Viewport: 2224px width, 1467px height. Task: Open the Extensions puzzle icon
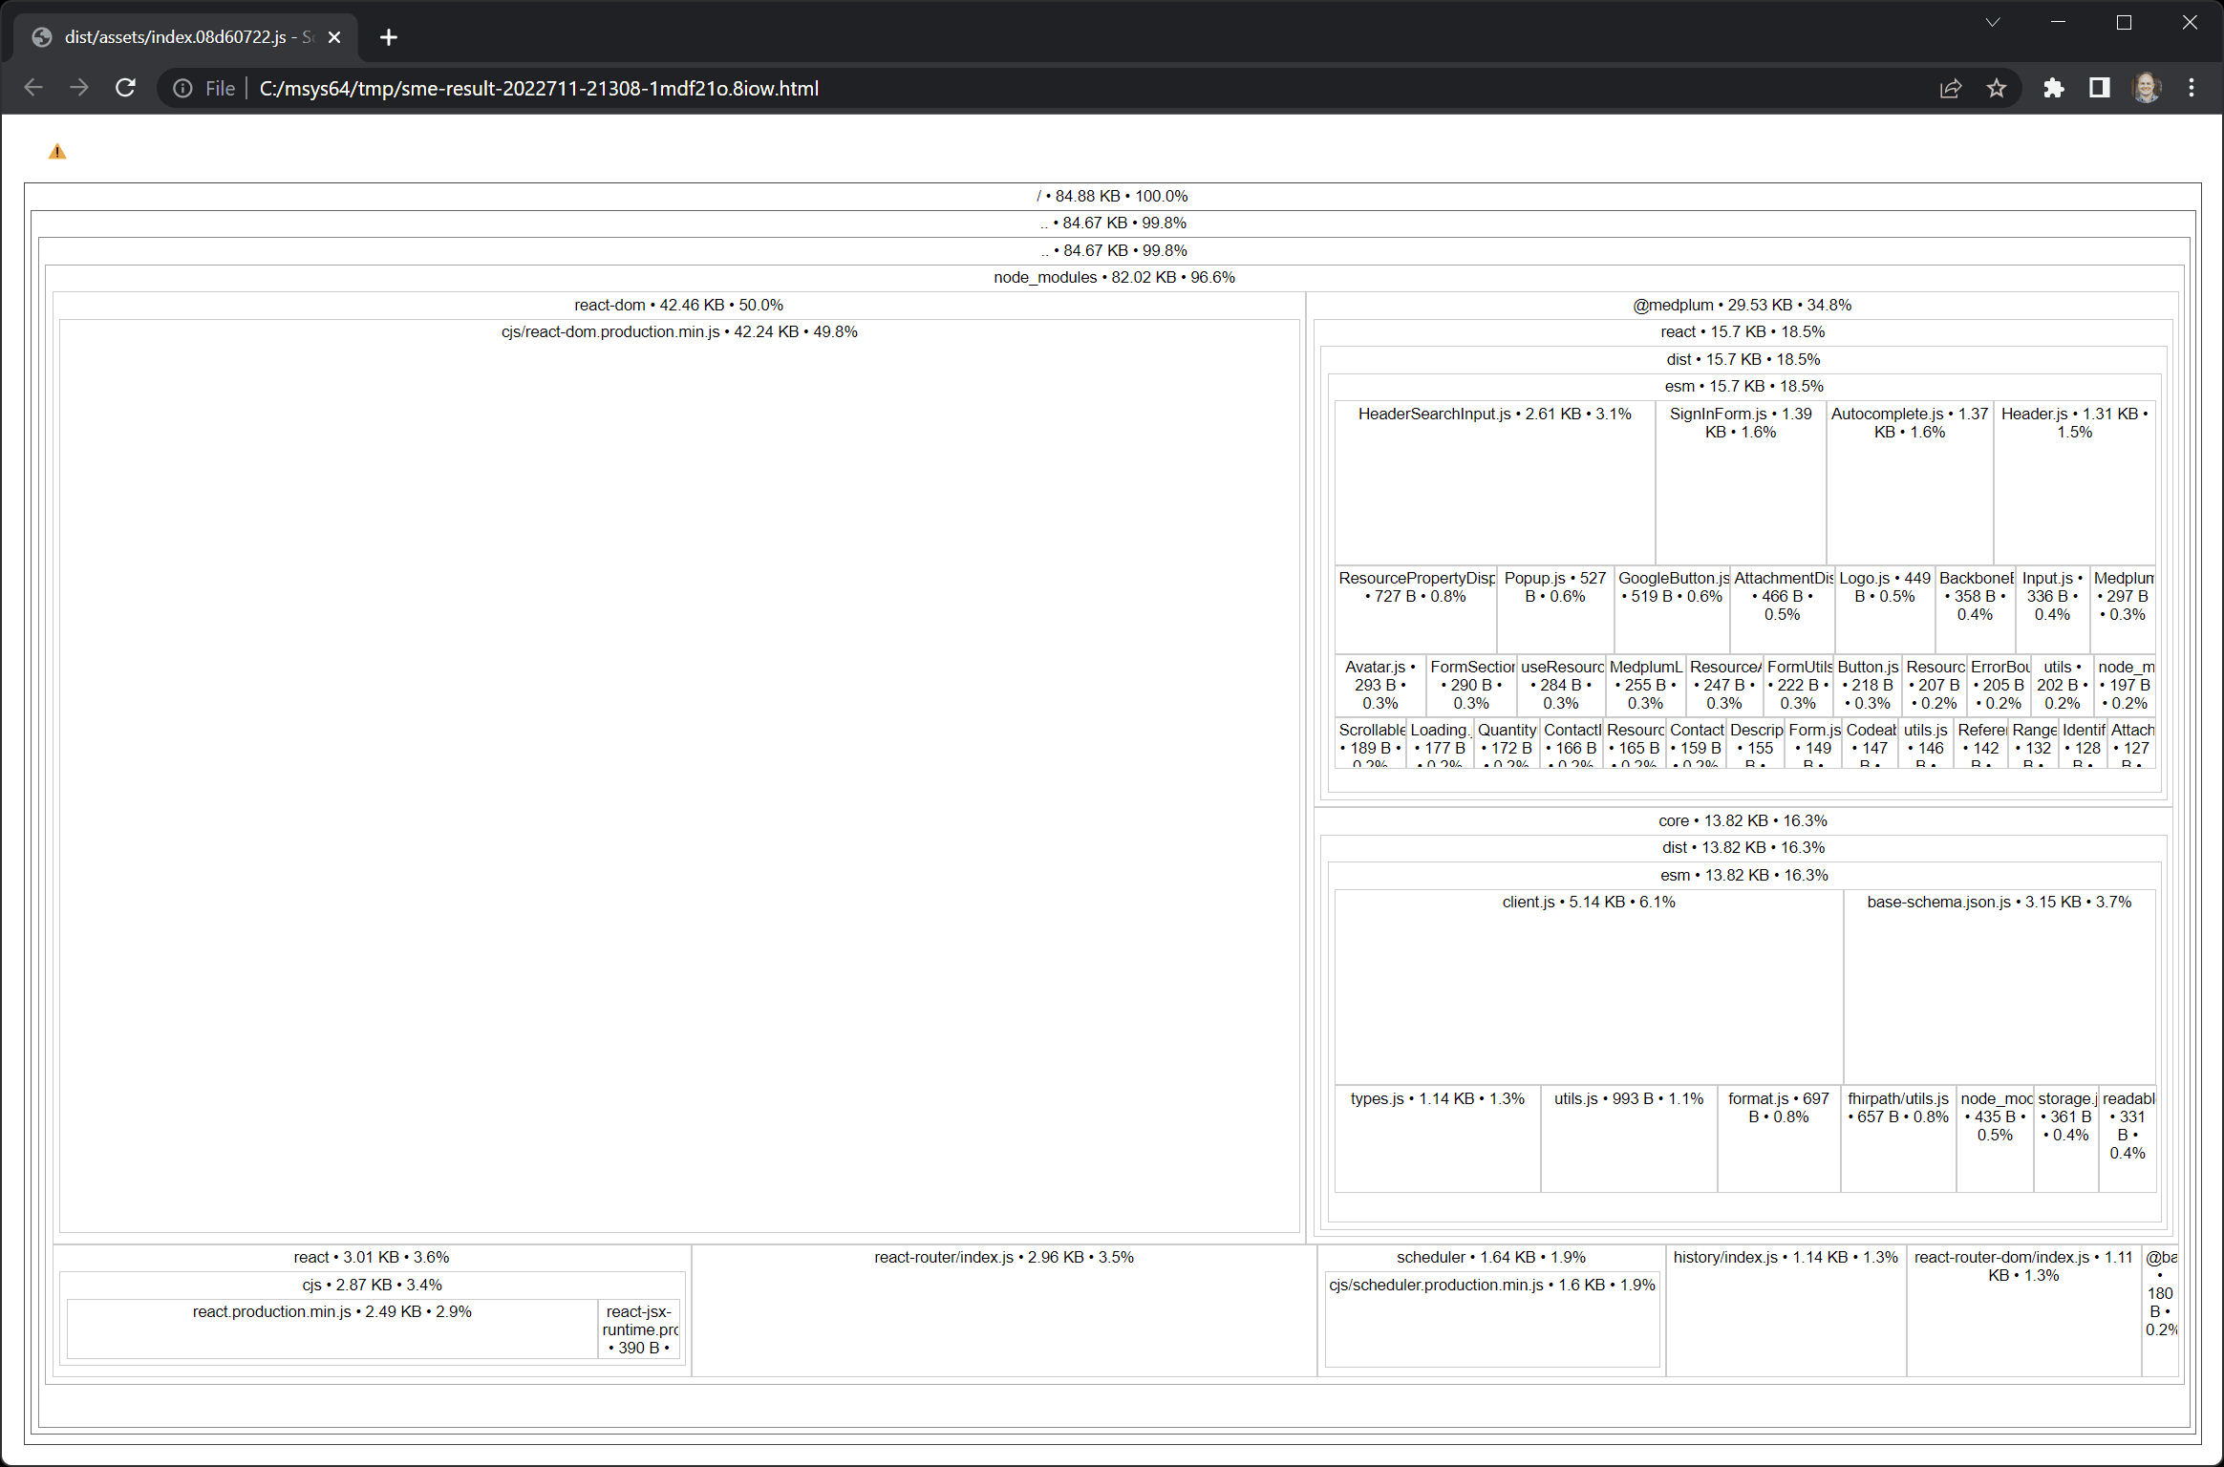(x=2053, y=88)
